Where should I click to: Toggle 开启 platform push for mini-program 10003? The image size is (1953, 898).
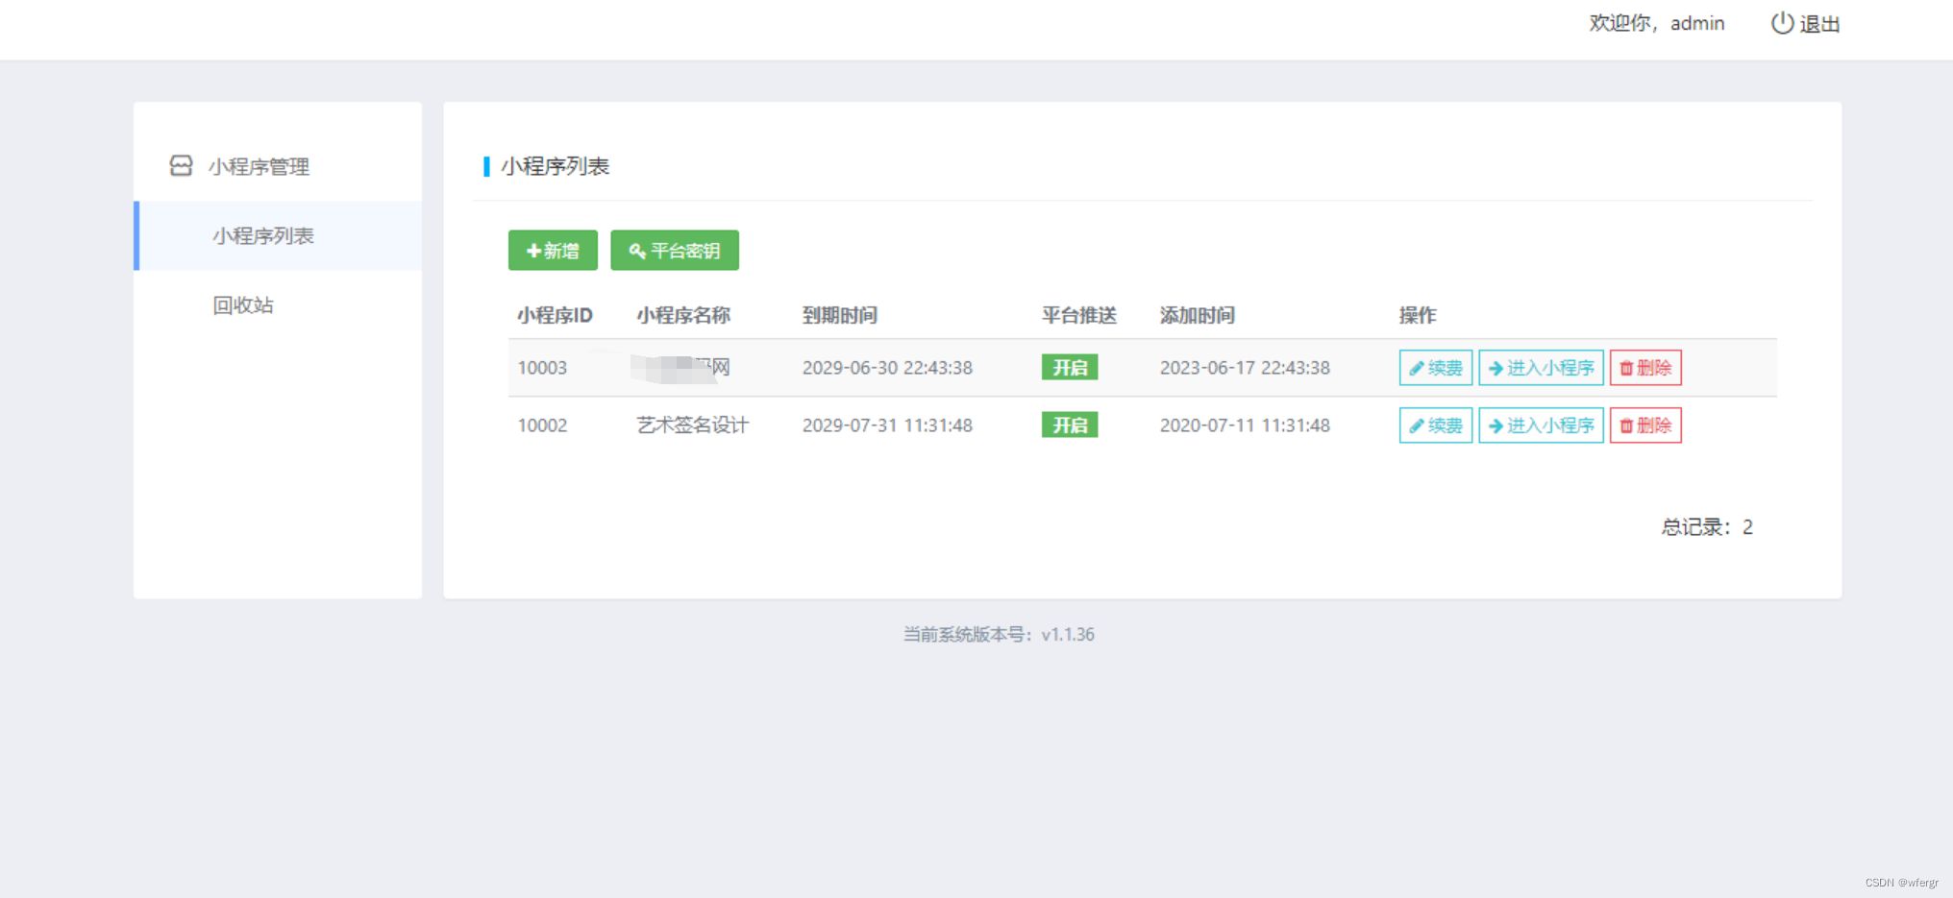[1069, 367]
